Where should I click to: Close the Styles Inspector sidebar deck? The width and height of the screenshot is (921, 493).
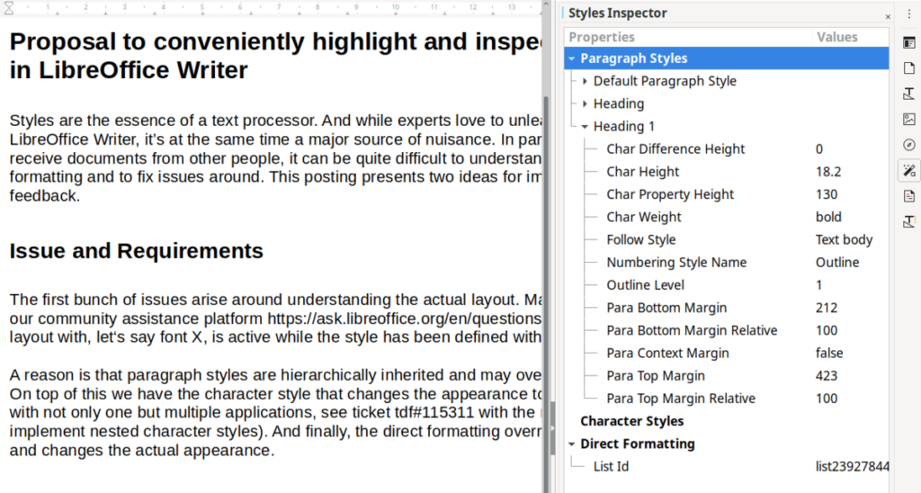(888, 17)
